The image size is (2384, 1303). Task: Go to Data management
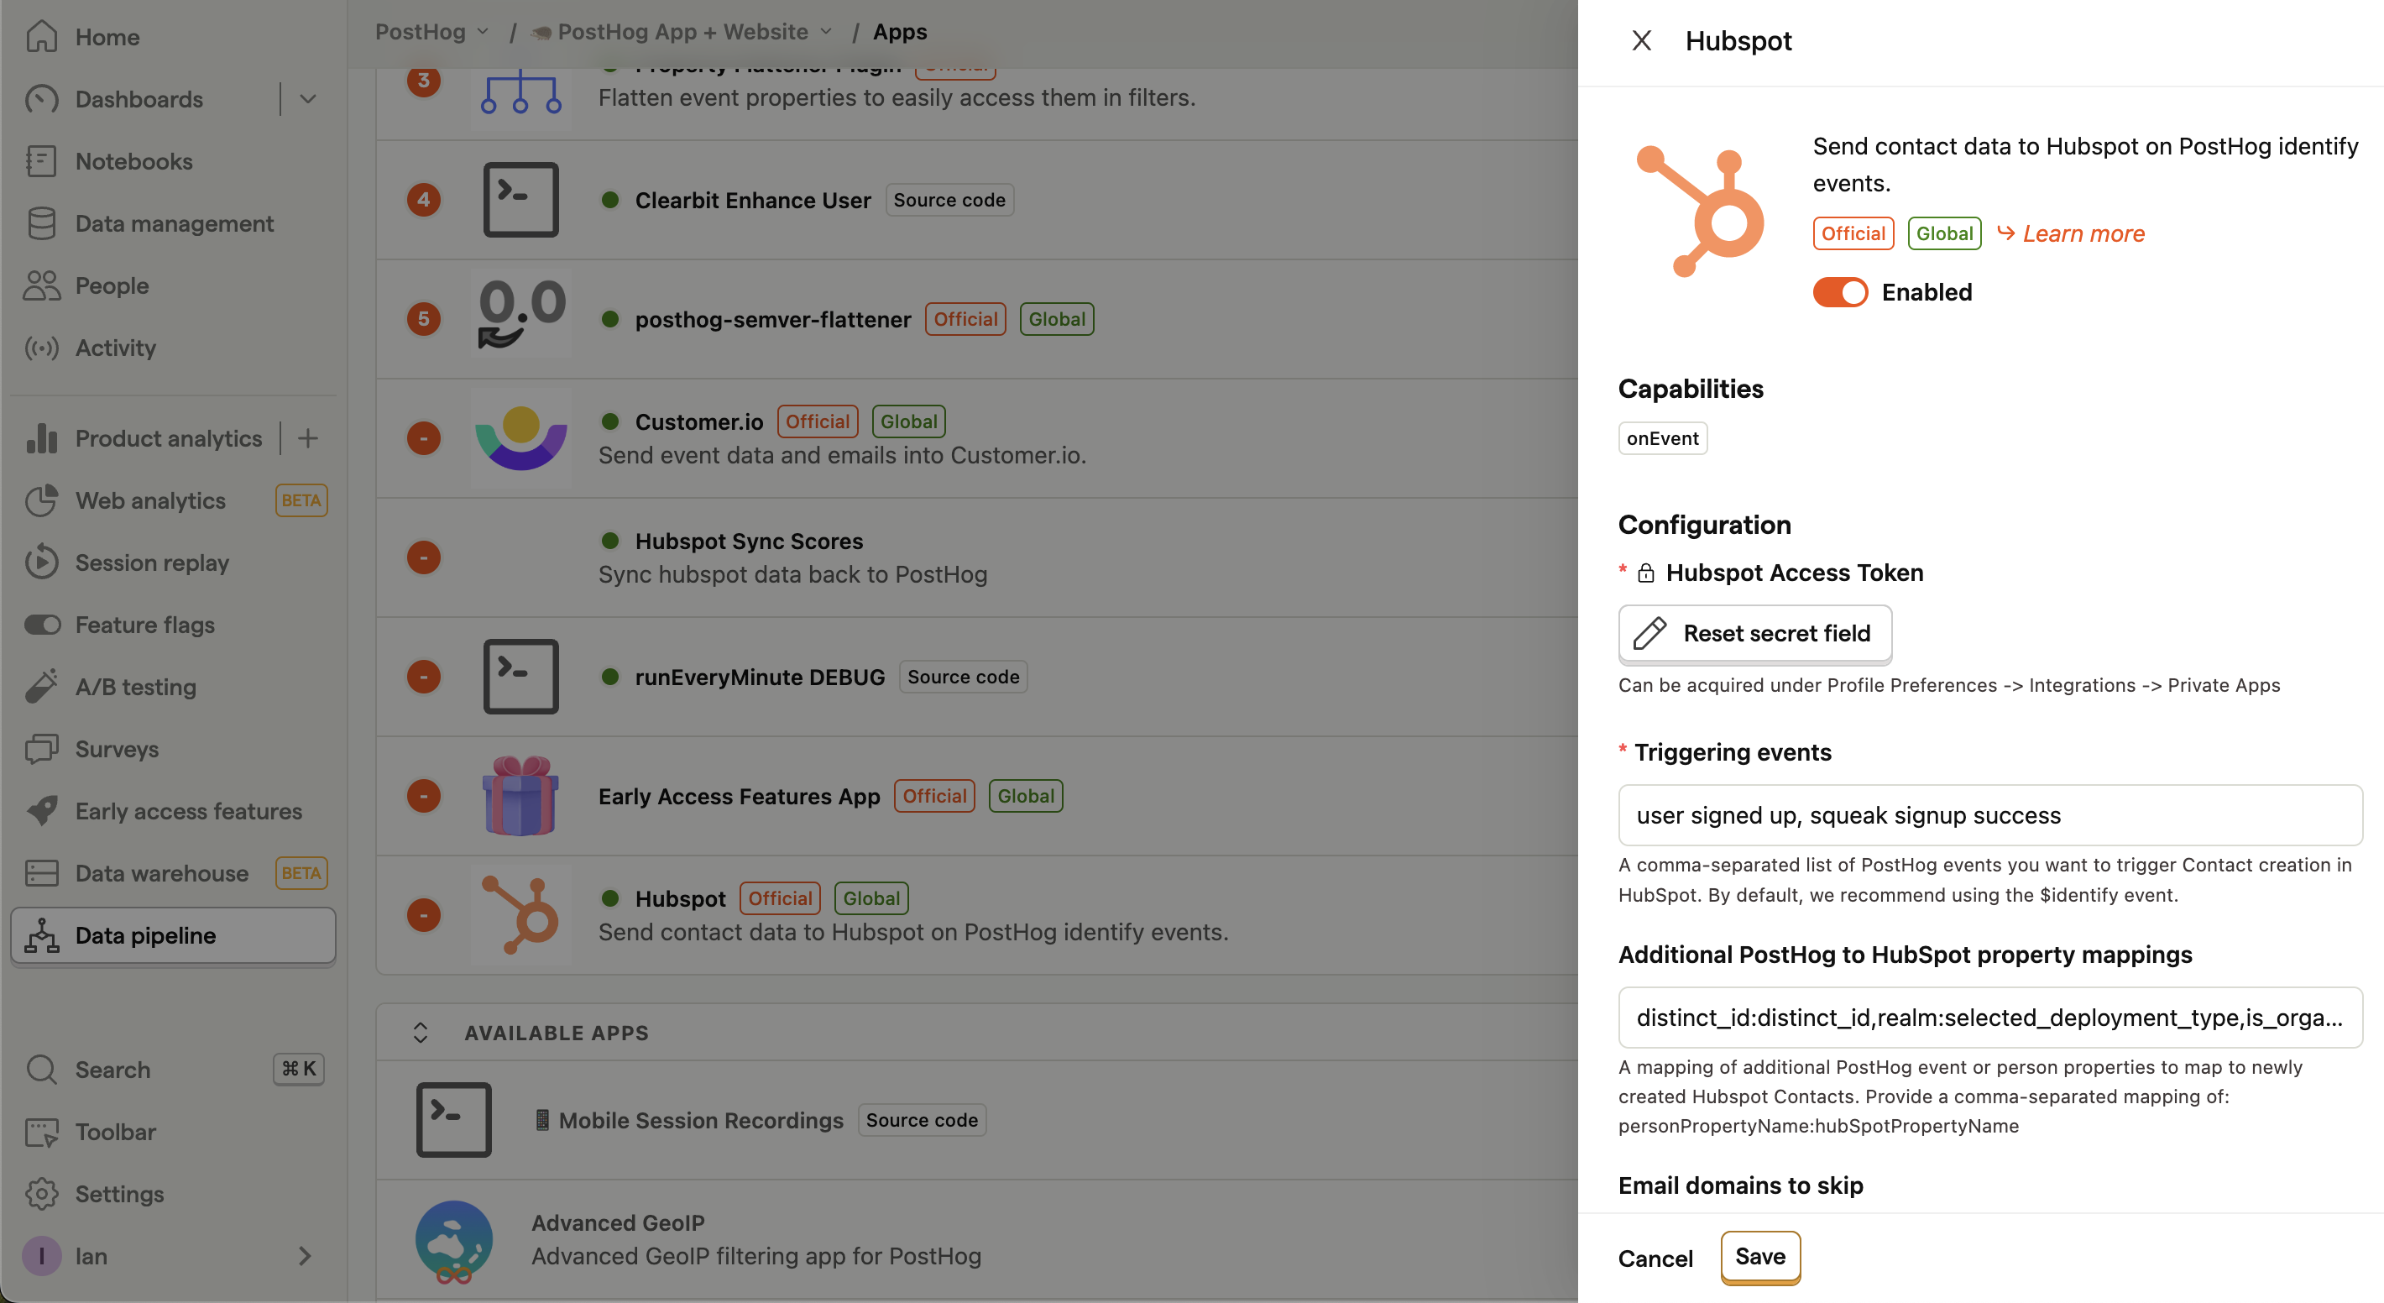coord(174,223)
